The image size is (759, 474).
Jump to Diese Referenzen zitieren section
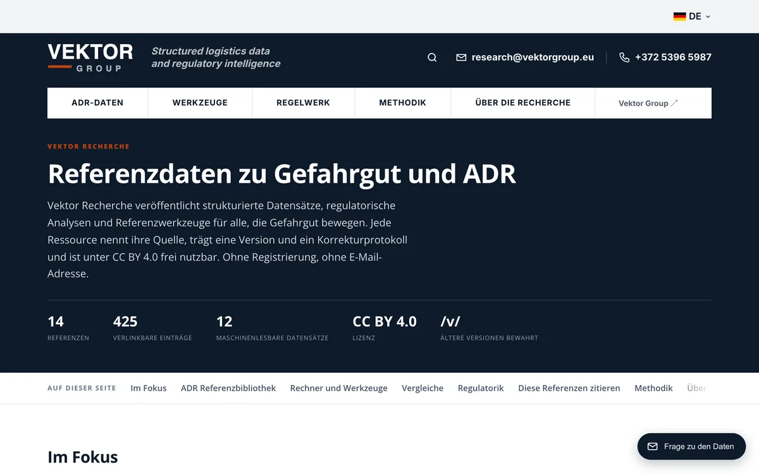(x=569, y=388)
